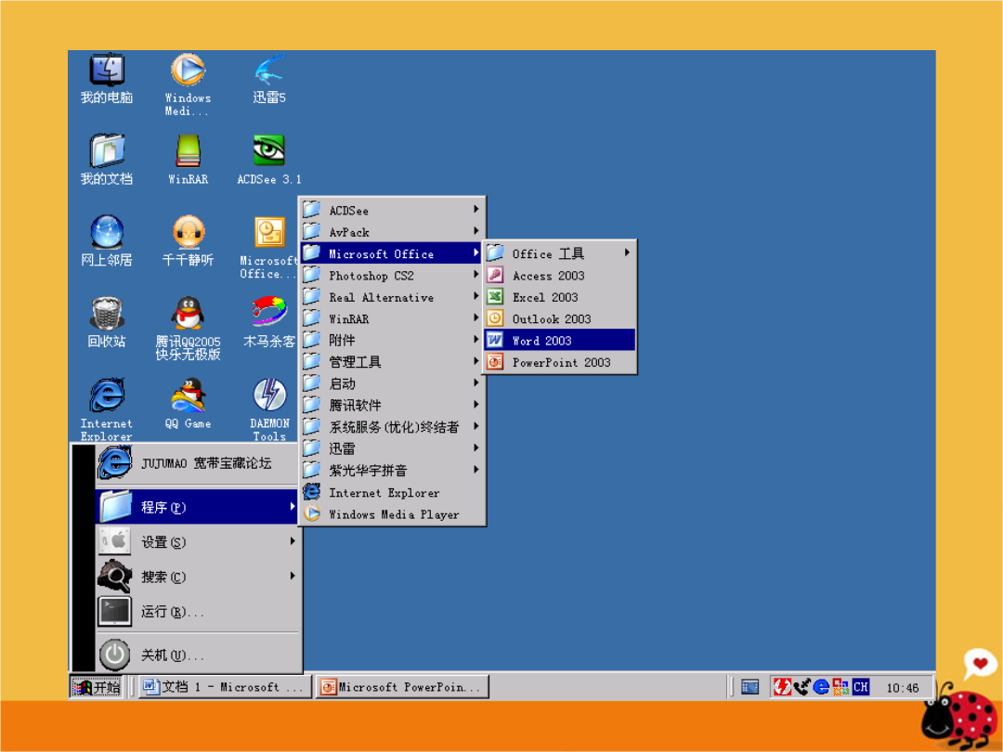
Task: Expand the ACDSee folder in the programs menu
Action: [392, 211]
